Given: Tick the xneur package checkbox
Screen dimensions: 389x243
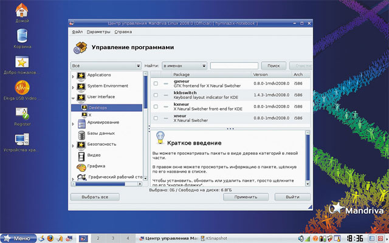Looking at the screenshot, I should pyautogui.click(x=156, y=118).
